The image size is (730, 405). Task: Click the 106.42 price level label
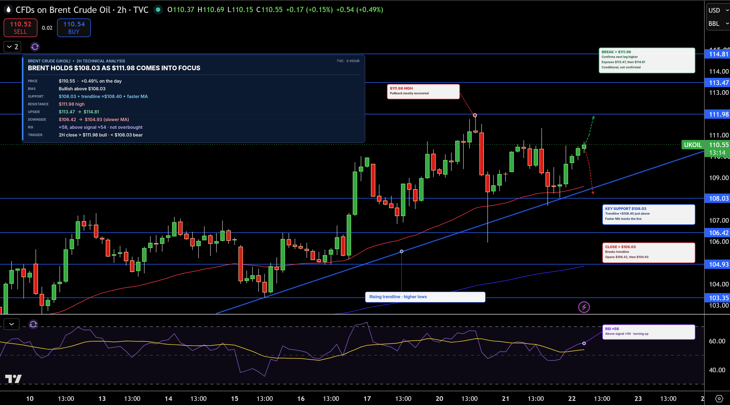click(x=717, y=233)
